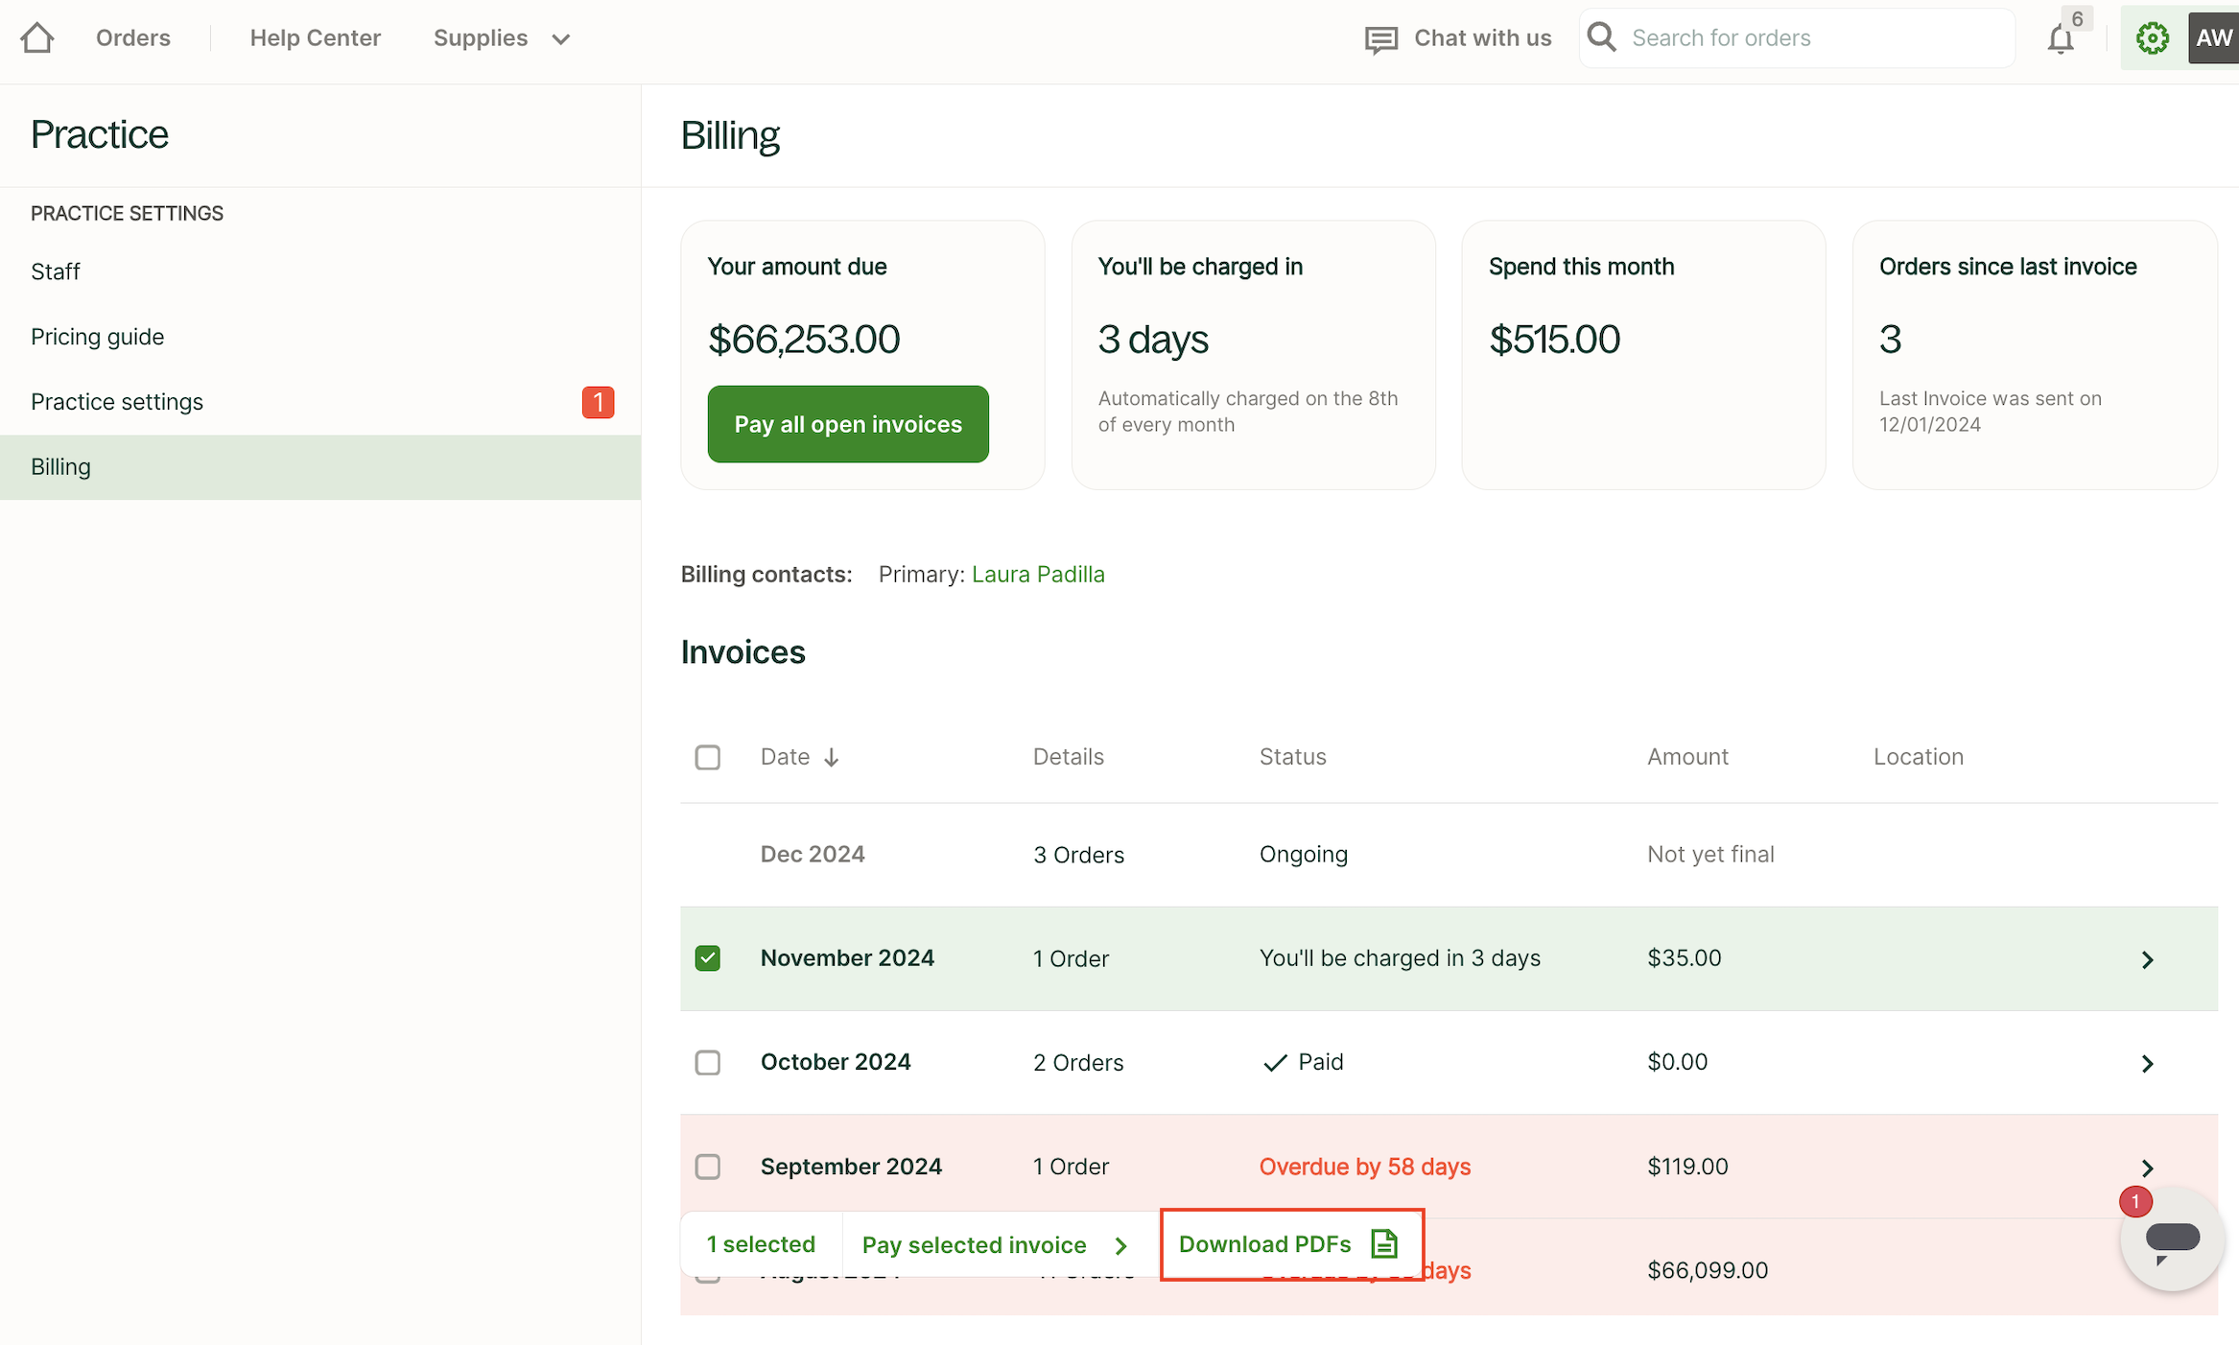Image resolution: width=2239 pixels, height=1345 pixels.
Task: Sort invoices using the Date arrow icon
Action: [832, 758]
